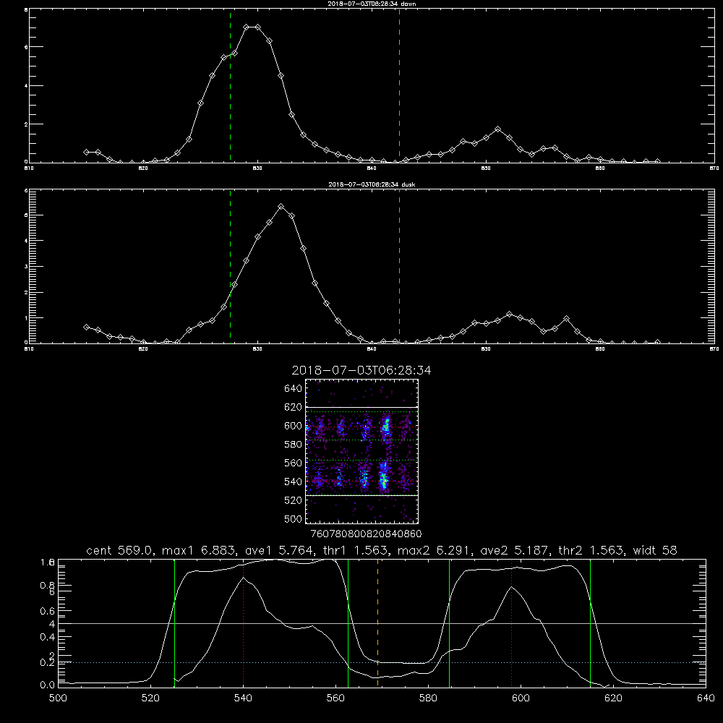
Task: Click the green solid line near 585 in bottom plot
Action: (449, 623)
